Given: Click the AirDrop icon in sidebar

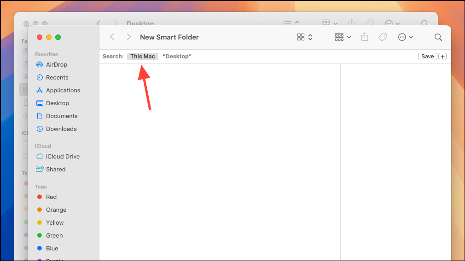Looking at the screenshot, I should click(x=40, y=64).
